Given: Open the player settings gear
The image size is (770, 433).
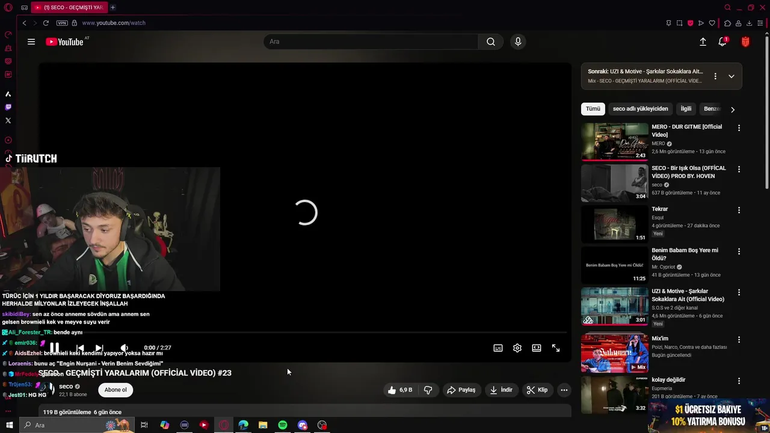Looking at the screenshot, I should pos(517,348).
